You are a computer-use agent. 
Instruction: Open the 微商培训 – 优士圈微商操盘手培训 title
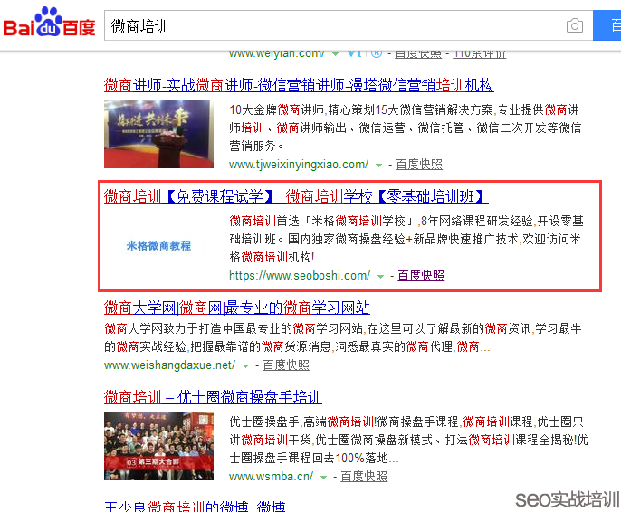coord(213,397)
